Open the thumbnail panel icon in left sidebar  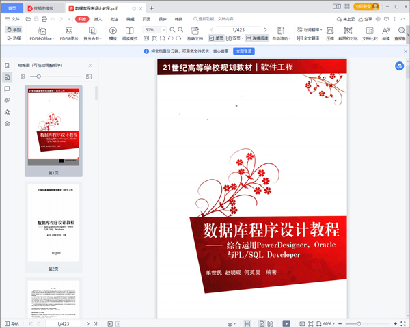point(8,77)
